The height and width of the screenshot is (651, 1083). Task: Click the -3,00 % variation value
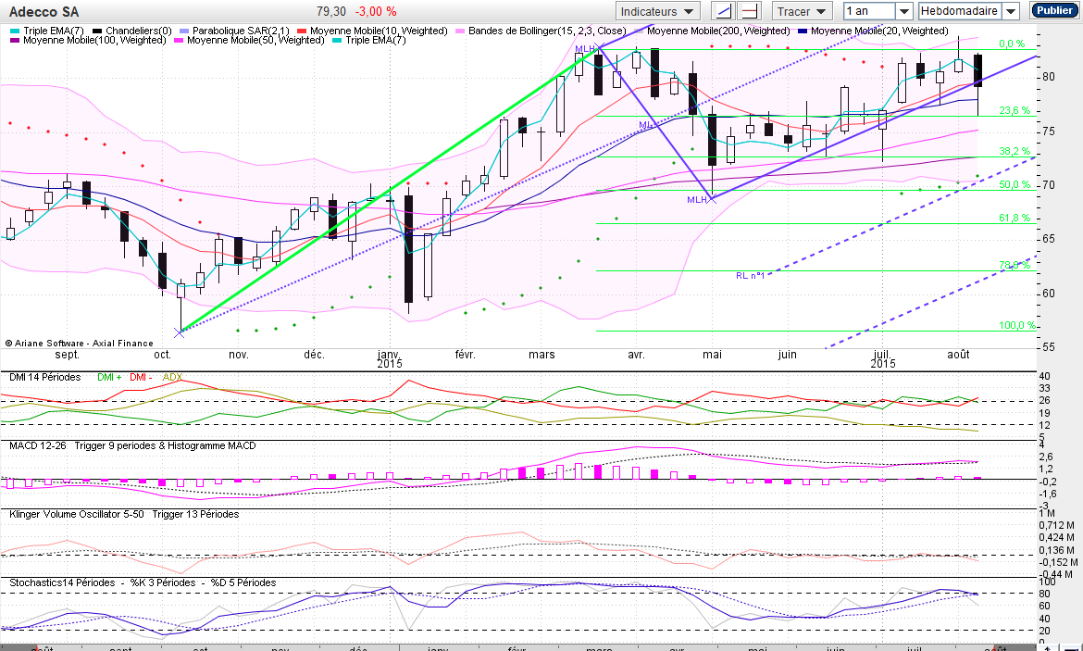tap(376, 12)
